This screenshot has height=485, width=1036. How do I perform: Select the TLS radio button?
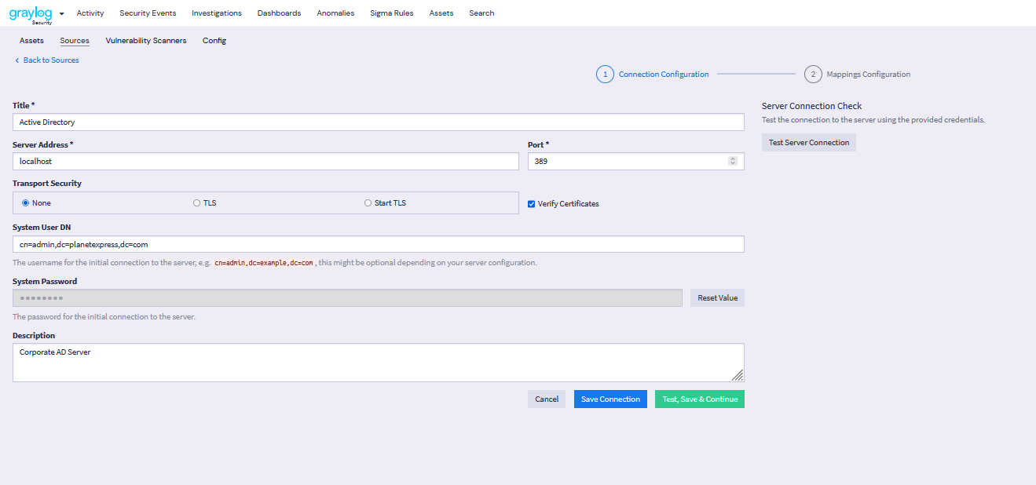coord(197,203)
